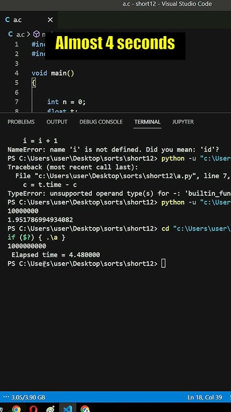Click the C file icon on a.c tab
The width and height of the screenshot is (231, 412).
7,19
